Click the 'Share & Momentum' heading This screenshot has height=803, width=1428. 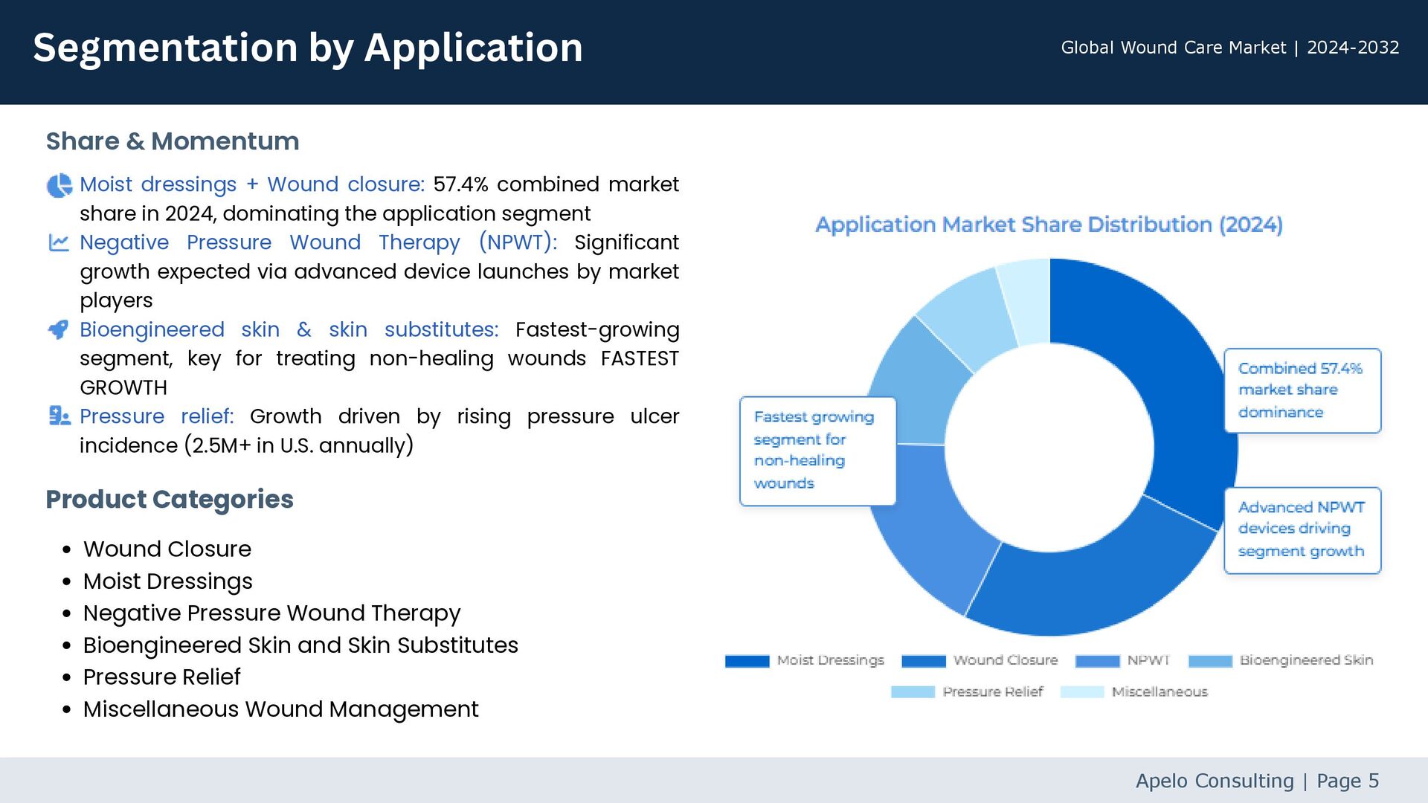[173, 141]
